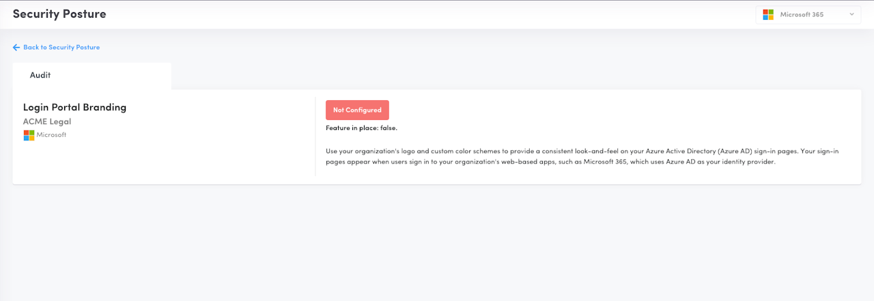
Task: Click the empty tab strip area right of Audit
Action: tap(478, 76)
